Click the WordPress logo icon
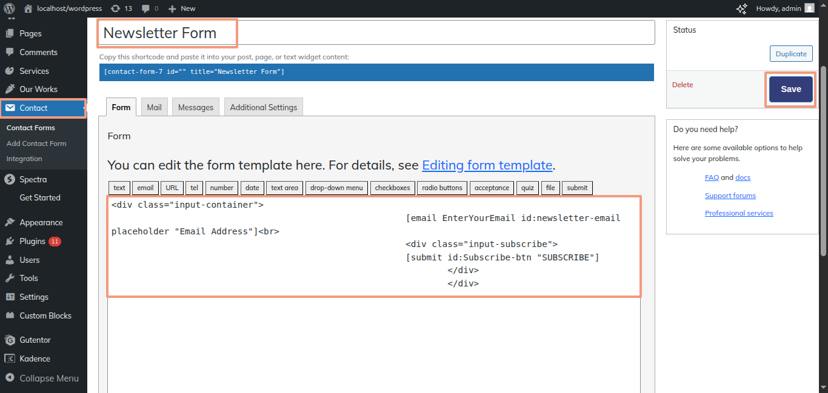The width and height of the screenshot is (828, 393). 9,8
